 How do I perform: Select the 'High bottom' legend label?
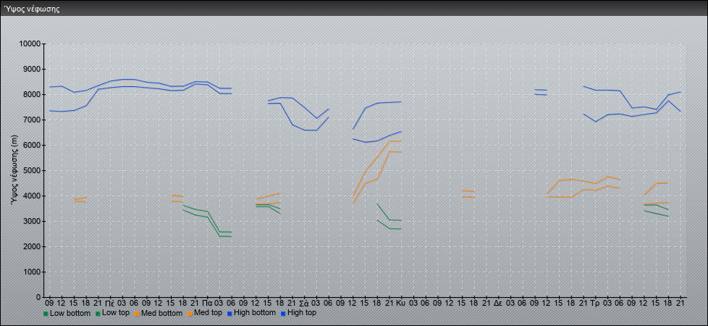[x=255, y=313]
